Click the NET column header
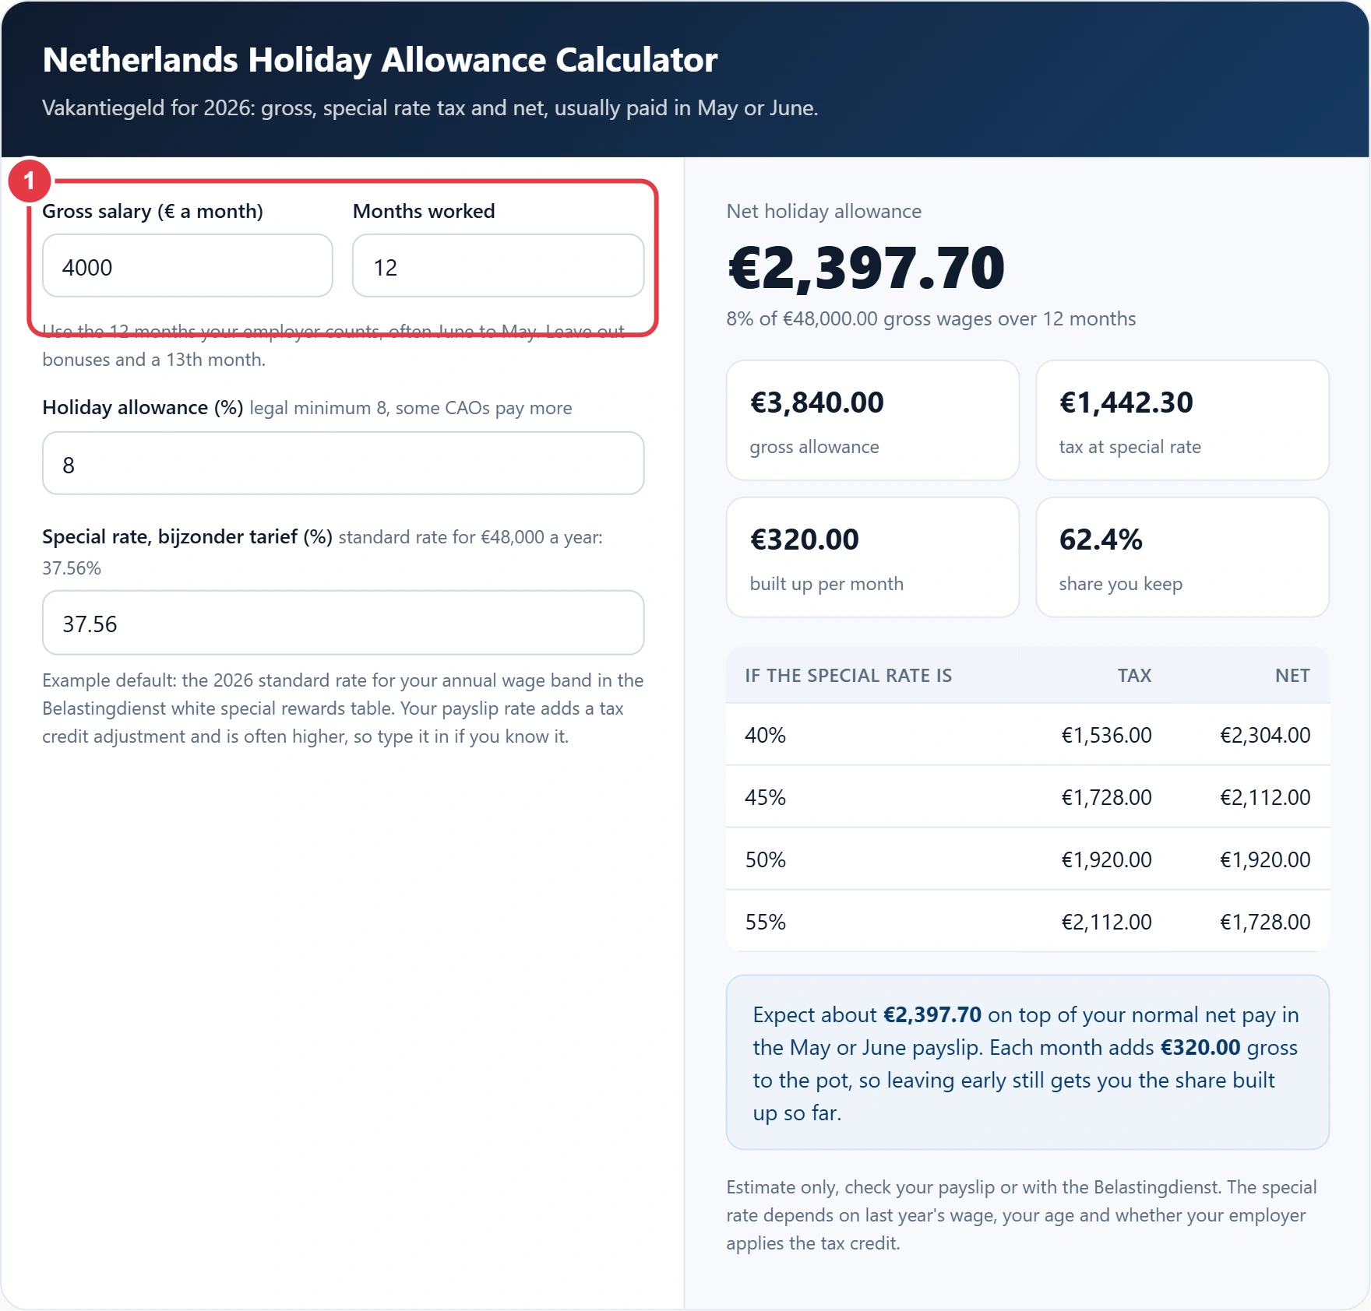This screenshot has height=1311, width=1371. coord(1292,675)
